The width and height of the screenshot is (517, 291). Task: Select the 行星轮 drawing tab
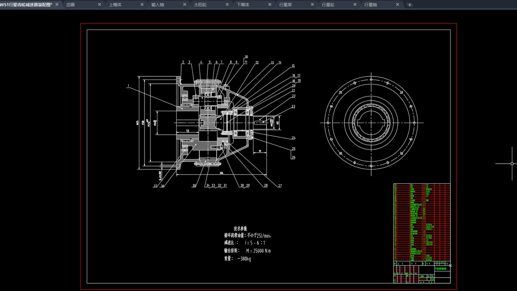(x=328, y=5)
